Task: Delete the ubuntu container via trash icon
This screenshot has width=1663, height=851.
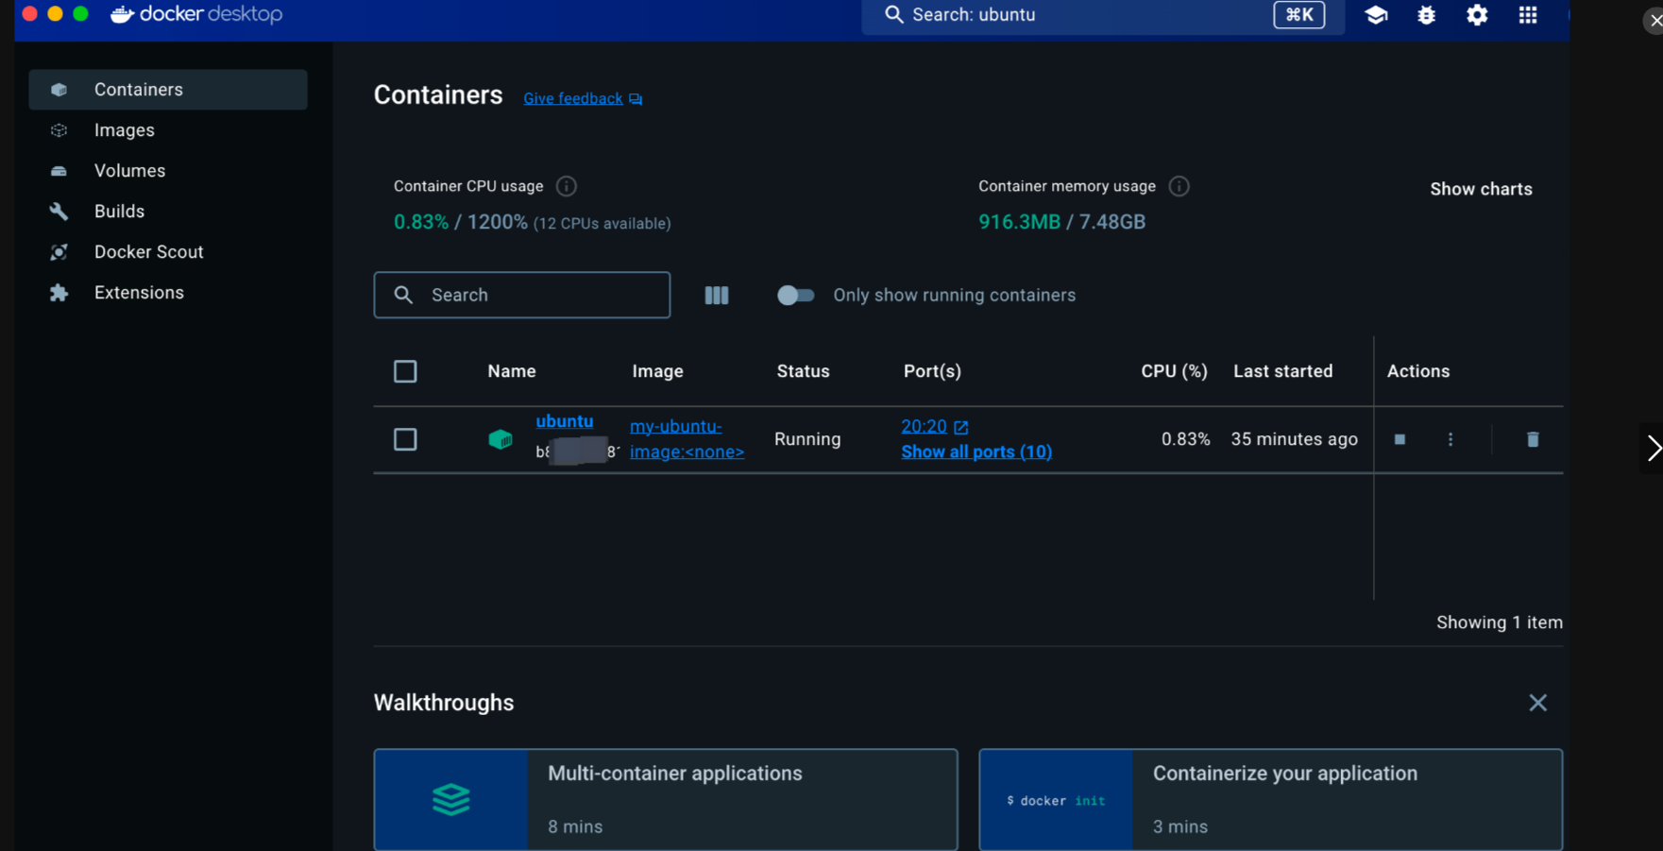Action: pos(1532,439)
